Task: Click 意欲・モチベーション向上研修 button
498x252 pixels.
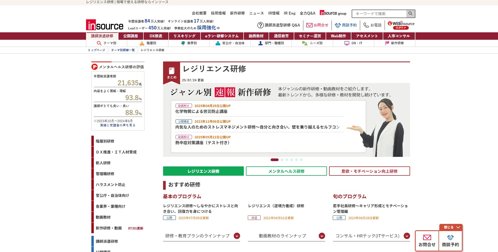Action: pyautogui.click(x=369, y=171)
